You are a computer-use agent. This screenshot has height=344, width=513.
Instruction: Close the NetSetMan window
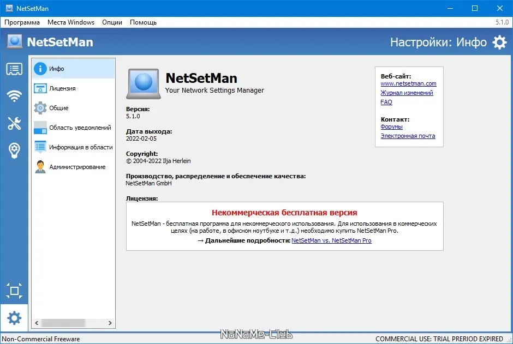499,8
